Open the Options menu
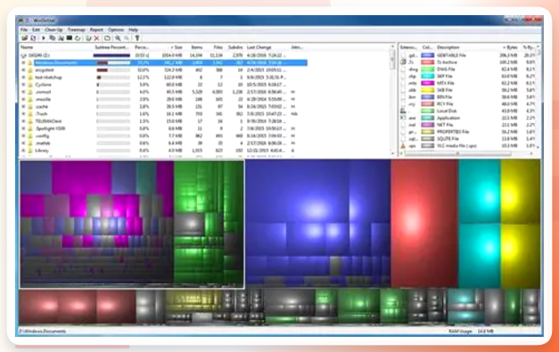This screenshot has width=559, height=352. pyautogui.click(x=116, y=29)
